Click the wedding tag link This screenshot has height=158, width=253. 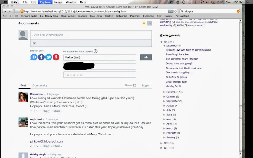click(165, 22)
